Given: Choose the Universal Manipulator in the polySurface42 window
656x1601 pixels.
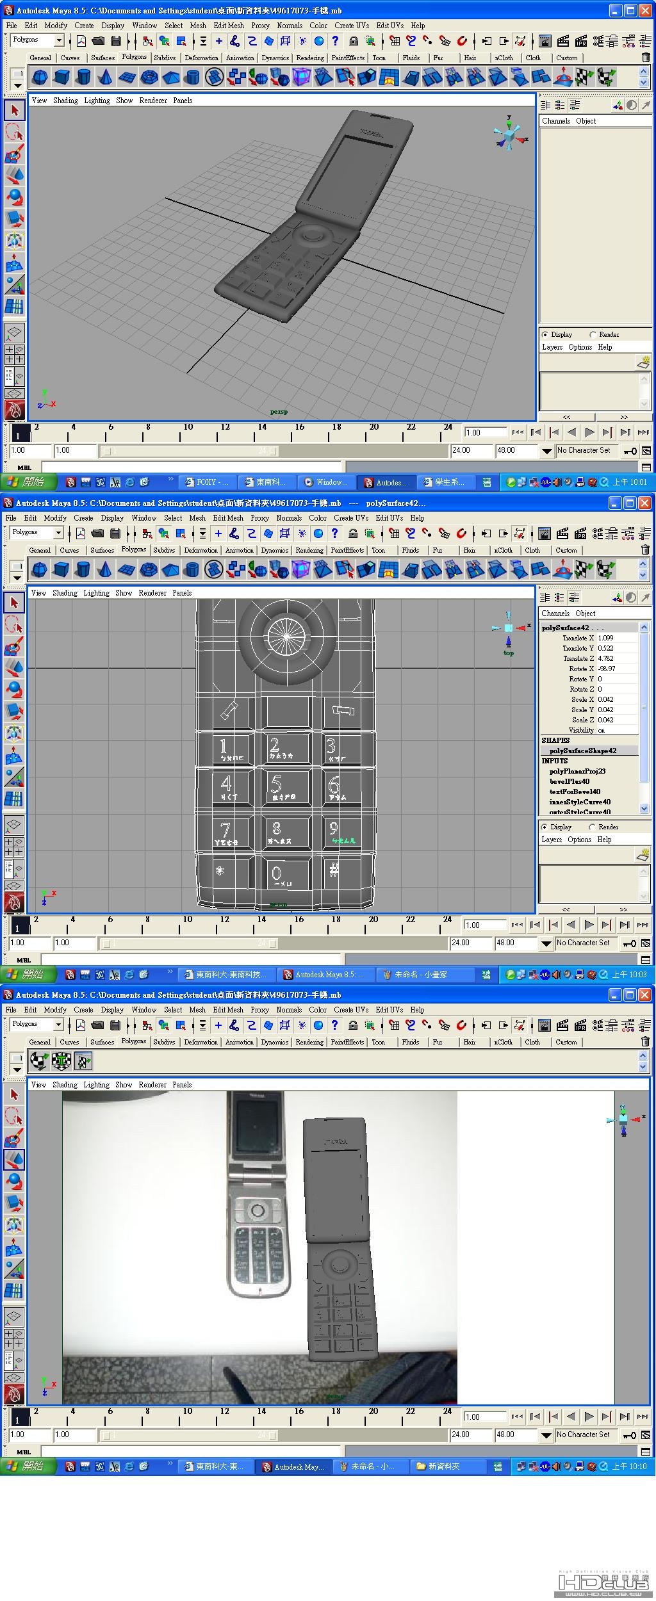Looking at the screenshot, I should click(x=14, y=733).
